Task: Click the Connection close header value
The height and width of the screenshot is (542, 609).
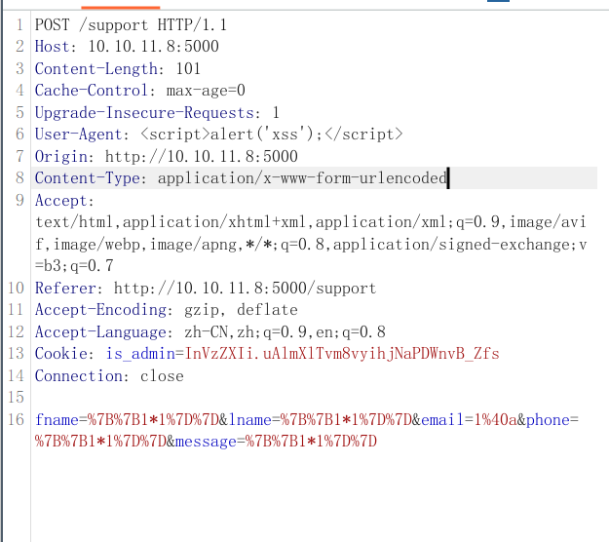Action: 161,375
